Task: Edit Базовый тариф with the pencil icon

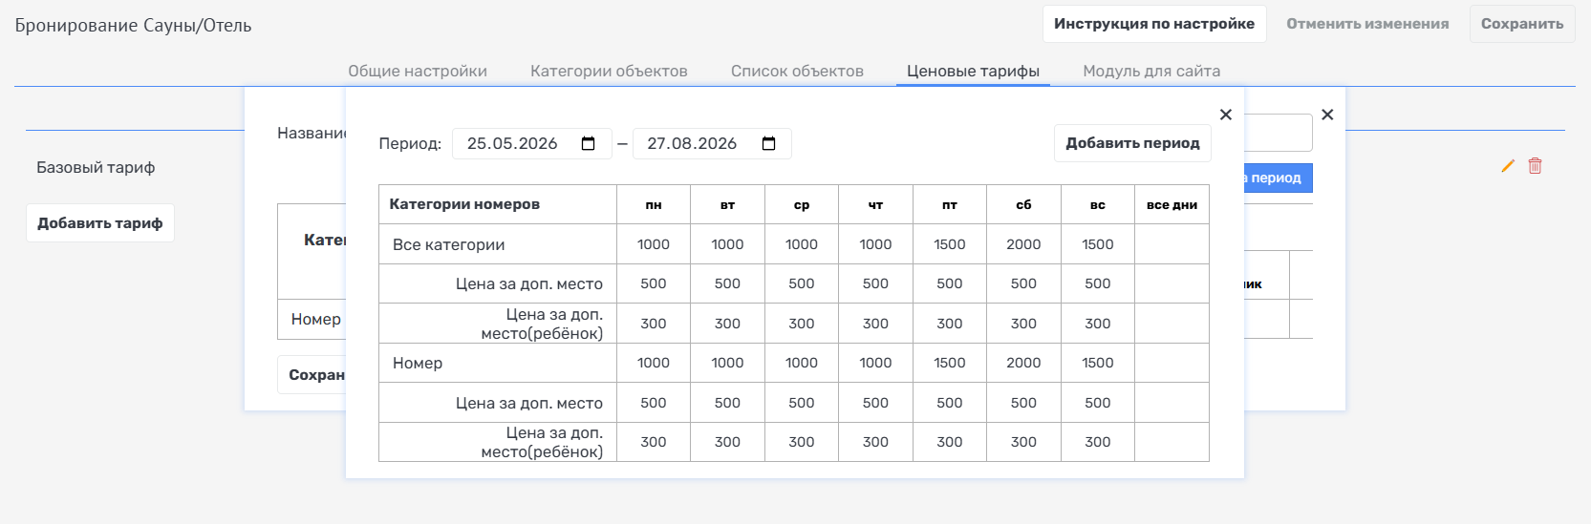Action: [x=1508, y=166]
